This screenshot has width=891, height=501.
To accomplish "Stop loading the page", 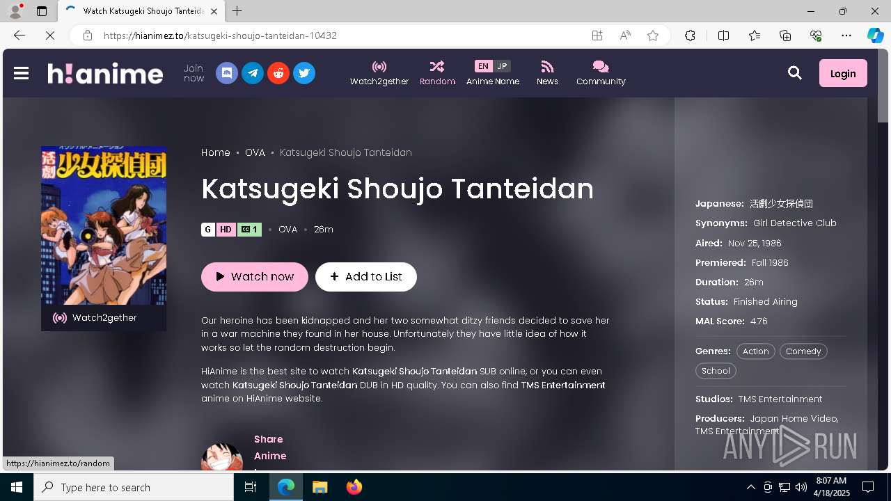I will click(x=49, y=35).
